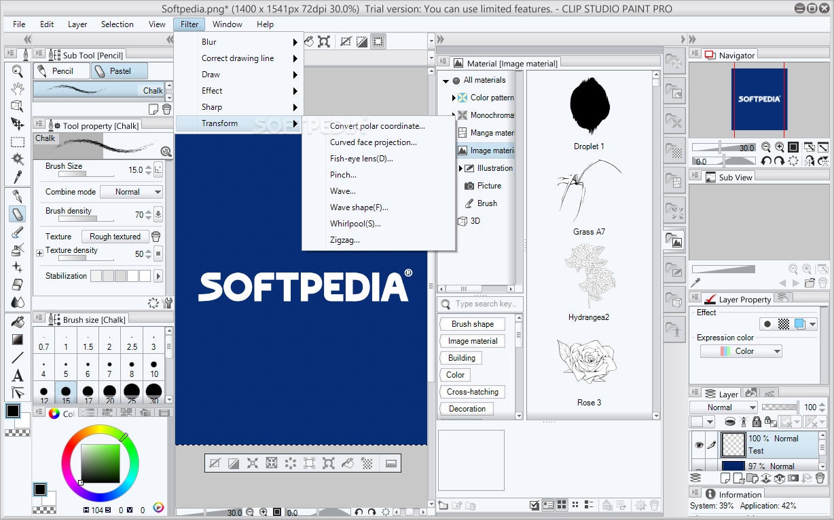This screenshot has height=520, width=834.
Task: Select the first Stabilization level box
Action: click(96, 276)
